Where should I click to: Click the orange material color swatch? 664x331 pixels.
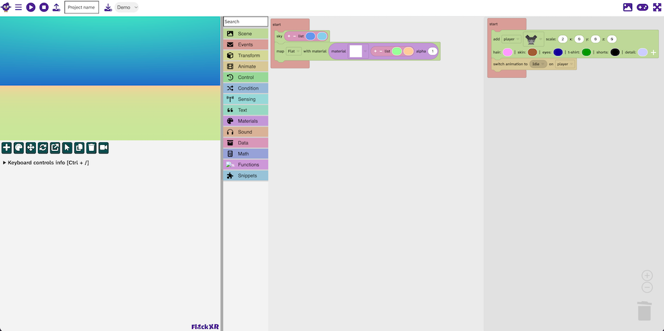click(x=408, y=51)
